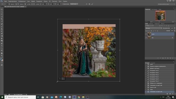Open the layer fill dropdown arrow
The height and width of the screenshot is (99, 176).
[x=175, y=31]
